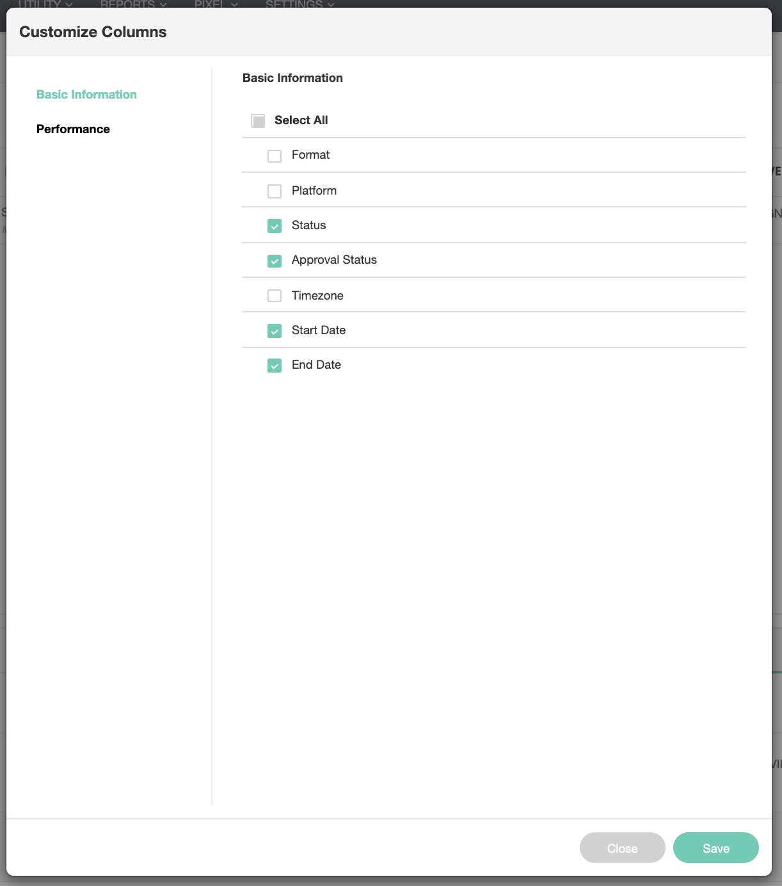Viewport: 782px width, 886px height.
Task: Click the Basic Information section heading
Action: (292, 78)
